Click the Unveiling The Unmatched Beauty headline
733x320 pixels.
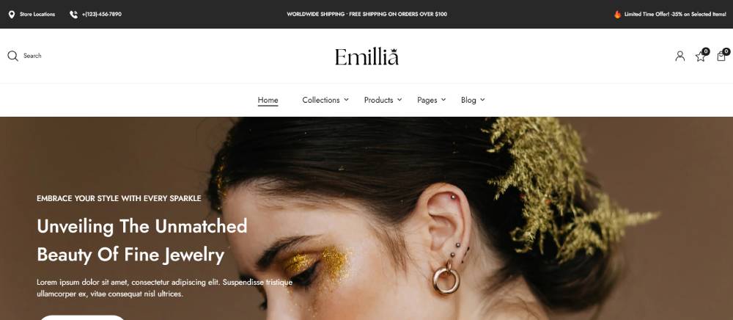click(x=142, y=241)
